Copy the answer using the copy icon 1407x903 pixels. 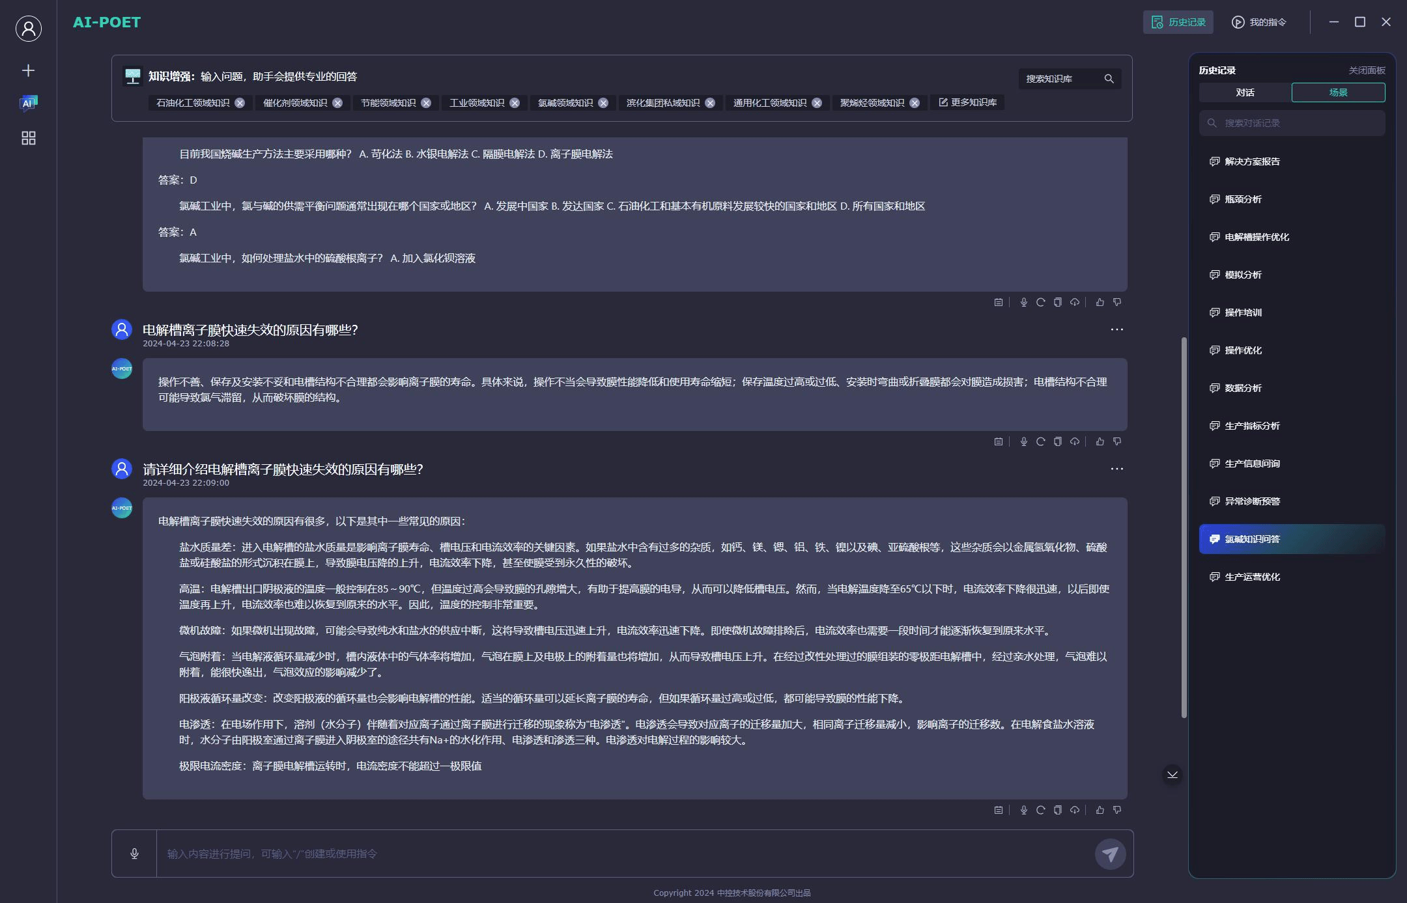point(1057,810)
